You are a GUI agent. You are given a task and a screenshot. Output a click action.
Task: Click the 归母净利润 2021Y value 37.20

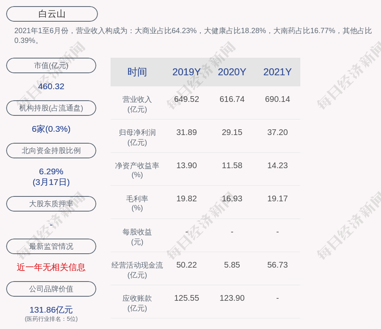click(x=277, y=132)
